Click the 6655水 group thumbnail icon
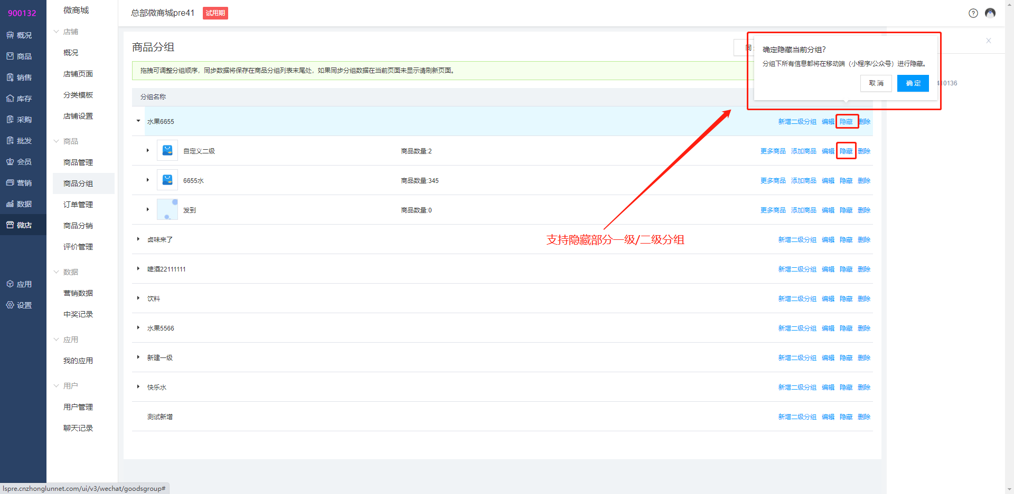This screenshot has height=494, width=1014. 167,180
